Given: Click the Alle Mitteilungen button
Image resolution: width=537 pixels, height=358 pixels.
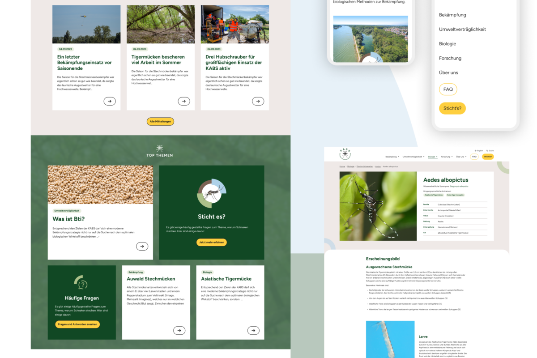Looking at the screenshot, I should 160,121.
